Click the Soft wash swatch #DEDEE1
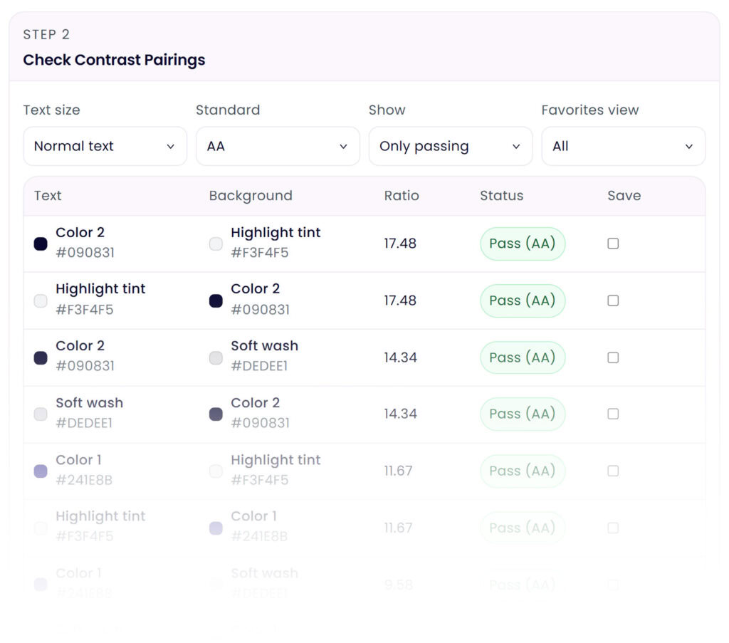 (216, 357)
